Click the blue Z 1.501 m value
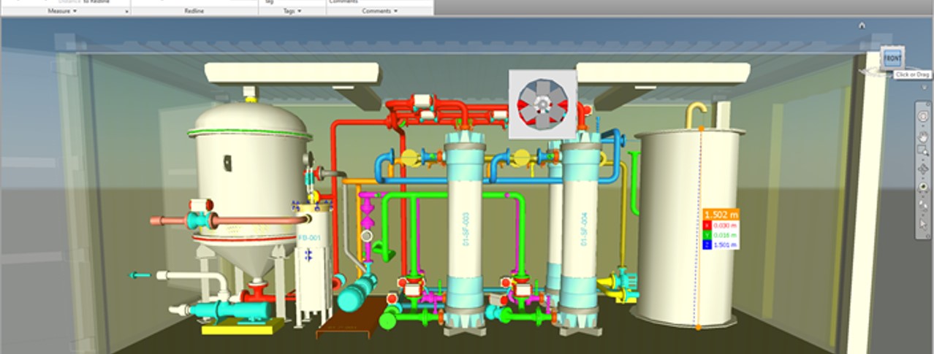Image resolution: width=934 pixels, height=354 pixels. pos(721,245)
